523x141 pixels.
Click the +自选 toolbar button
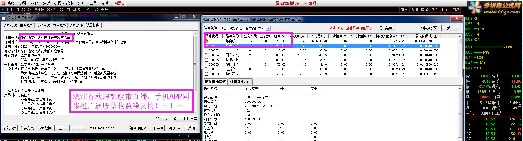pos(455,9)
